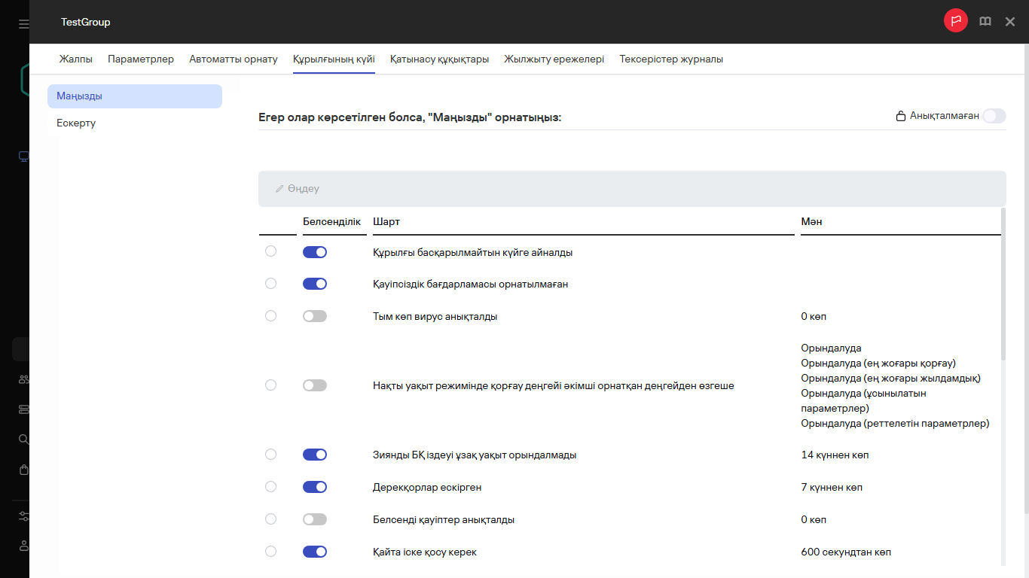
Task: Click the red flag notifications icon
Action: tap(956, 21)
